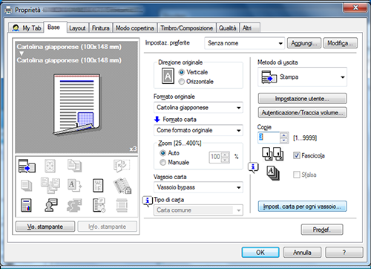371x269 pixels.
Task: Click the greyed copy security padlock icon
Action: pos(122,186)
